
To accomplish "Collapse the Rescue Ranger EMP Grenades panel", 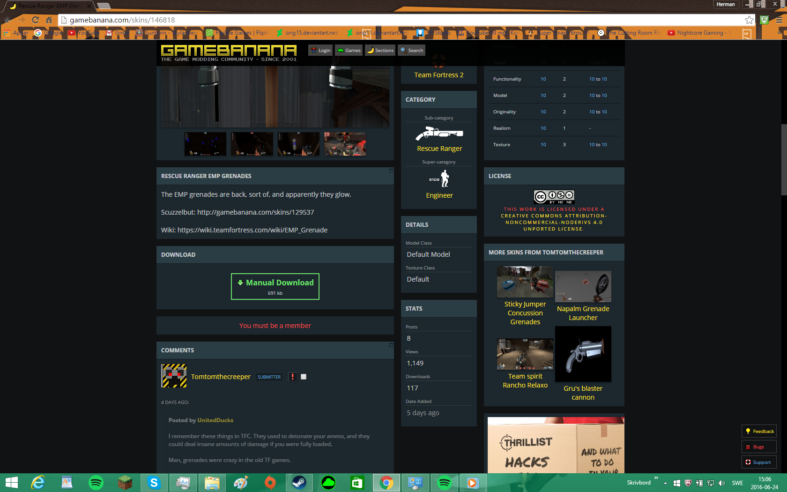I will pyautogui.click(x=391, y=171).
